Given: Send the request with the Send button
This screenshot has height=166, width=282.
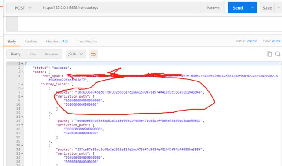Looking at the screenshot, I should (238, 8).
